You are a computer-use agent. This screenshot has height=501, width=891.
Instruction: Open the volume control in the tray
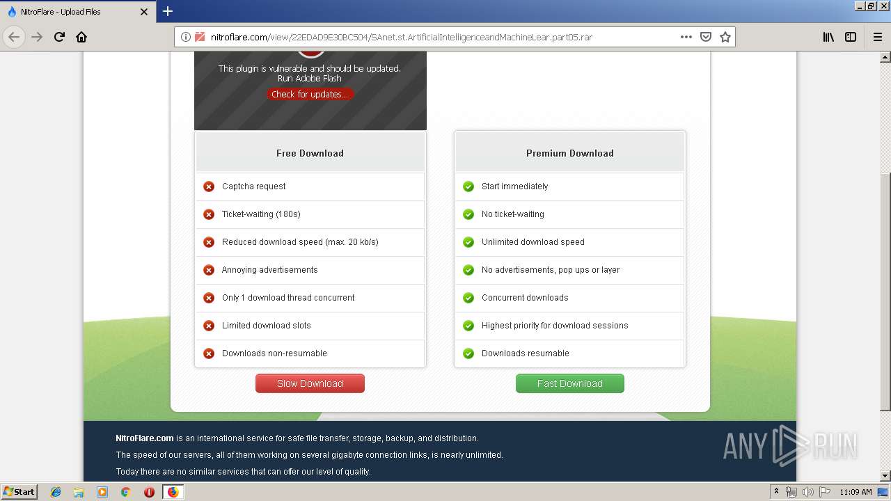807,492
